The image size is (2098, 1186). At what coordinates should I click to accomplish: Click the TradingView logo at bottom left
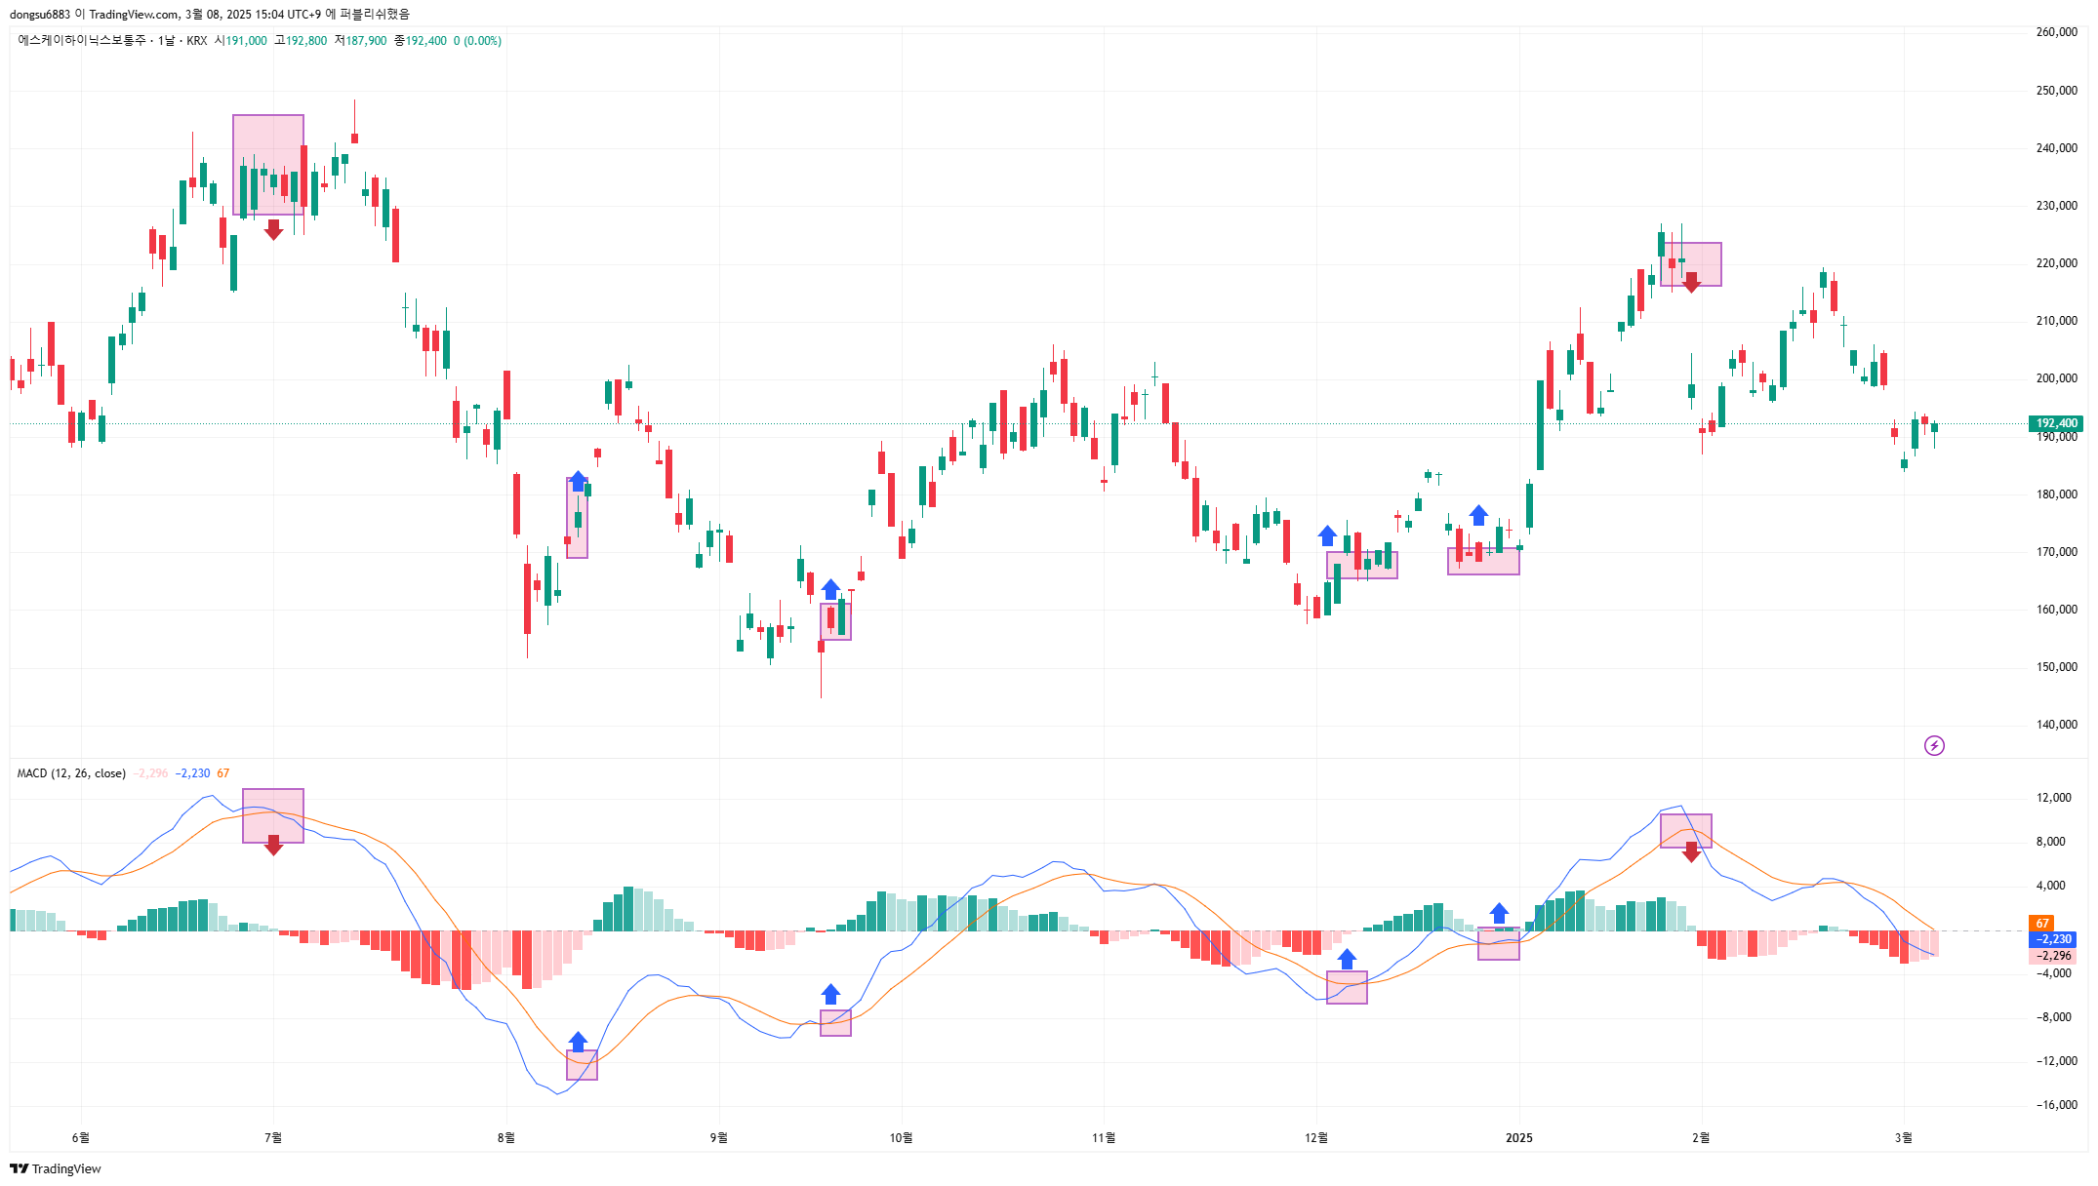pos(56,1168)
